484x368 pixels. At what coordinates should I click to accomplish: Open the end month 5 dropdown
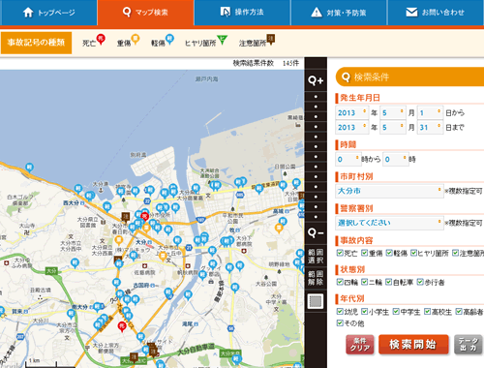(393, 127)
